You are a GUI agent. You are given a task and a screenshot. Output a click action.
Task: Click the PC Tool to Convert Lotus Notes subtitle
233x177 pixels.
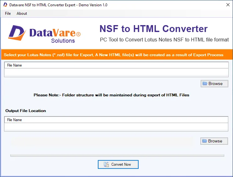pyautogui.click(x=164, y=40)
